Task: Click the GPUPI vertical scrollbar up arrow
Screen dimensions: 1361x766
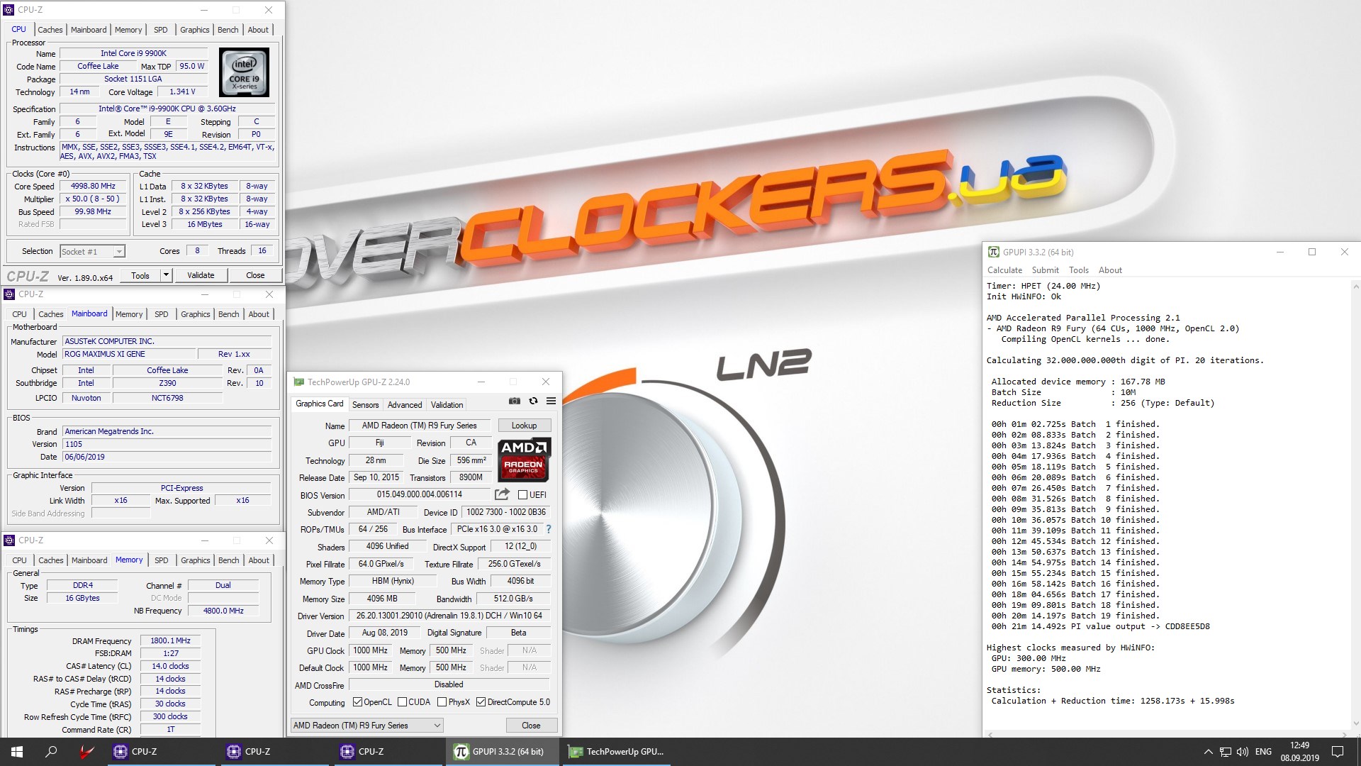Action: 1355,287
